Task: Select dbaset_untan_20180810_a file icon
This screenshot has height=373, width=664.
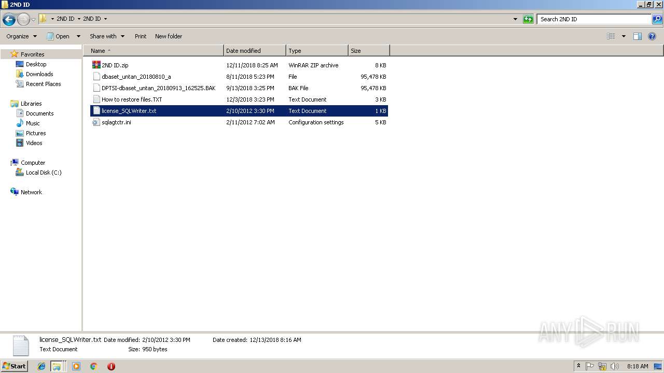Action: (x=96, y=77)
